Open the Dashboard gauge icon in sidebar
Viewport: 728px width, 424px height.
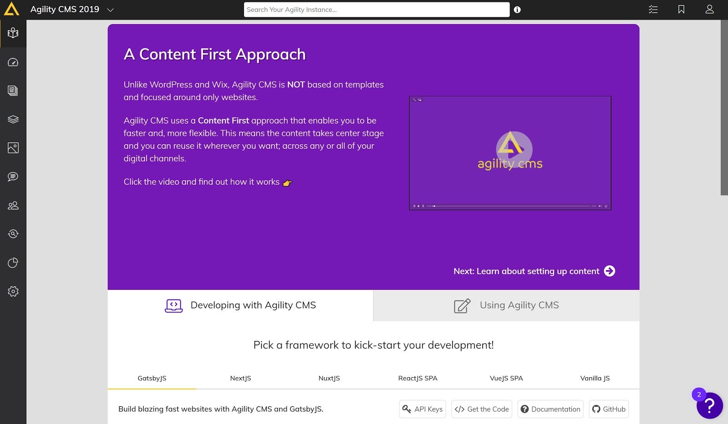pyautogui.click(x=13, y=62)
